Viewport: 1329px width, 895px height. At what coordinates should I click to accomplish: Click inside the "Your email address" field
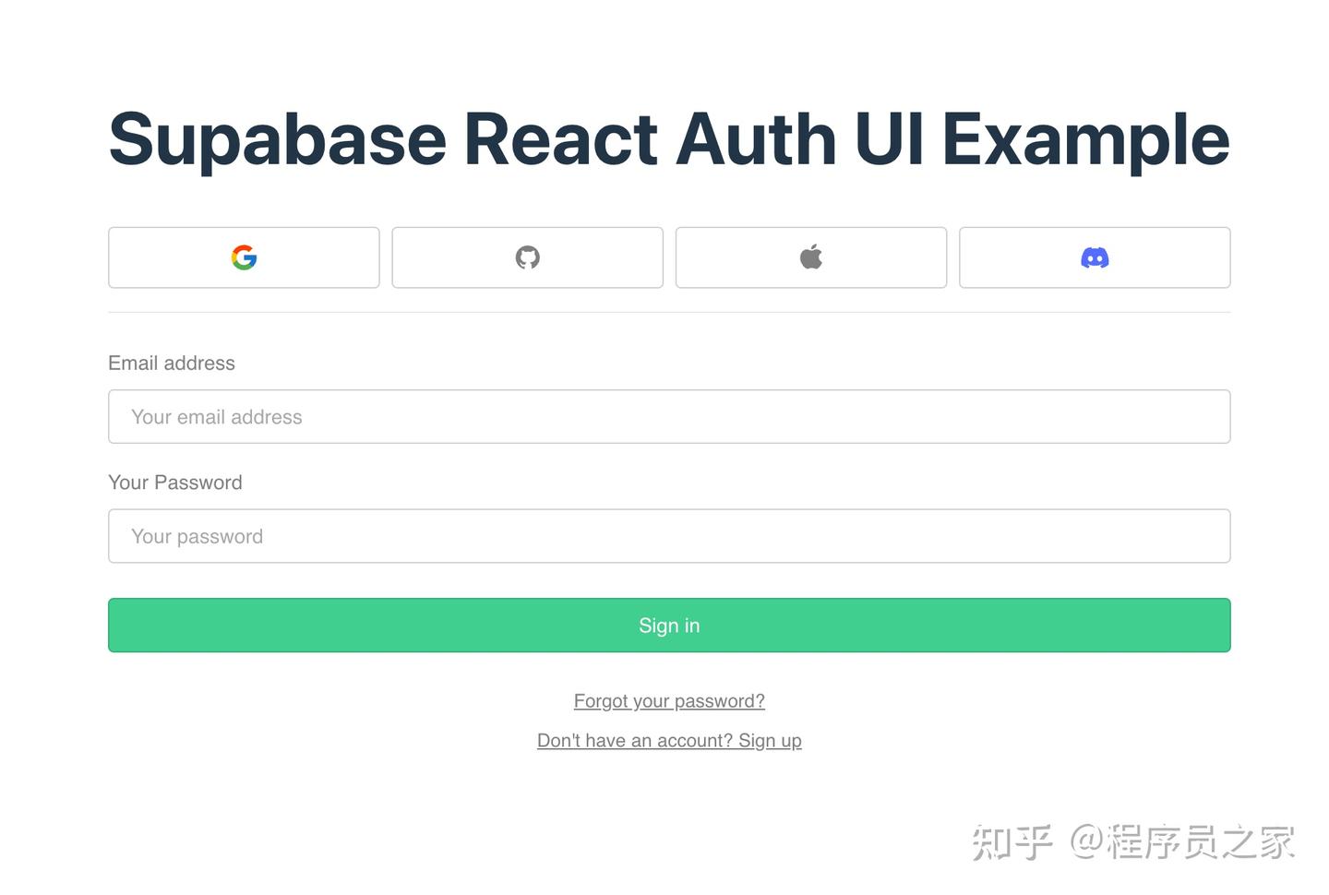(x=669, y=416)
